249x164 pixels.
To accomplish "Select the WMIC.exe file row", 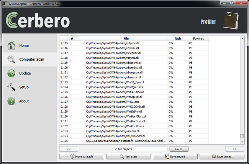I will [134, 102].
